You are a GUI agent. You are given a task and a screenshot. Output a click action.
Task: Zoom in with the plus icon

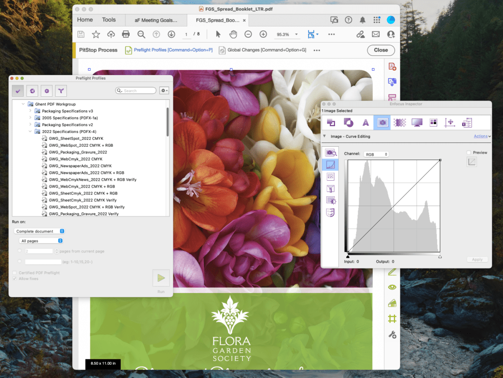(x=263, y=34)
